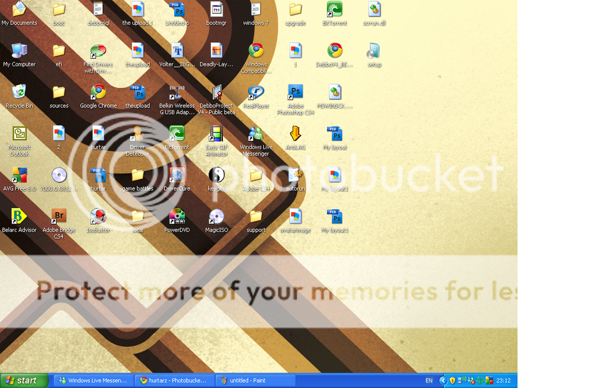Switch to untitled - Paint taskbar button
The image size is (609, 388).
tap(256, 380)
